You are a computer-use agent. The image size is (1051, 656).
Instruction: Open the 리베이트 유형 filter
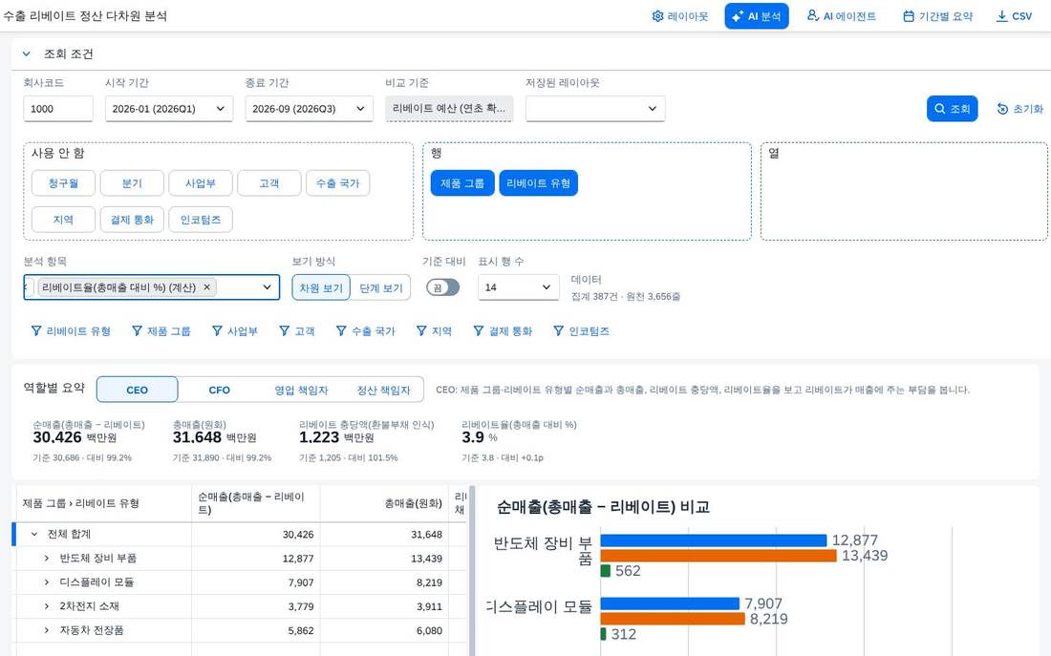[x=71, y=331]
